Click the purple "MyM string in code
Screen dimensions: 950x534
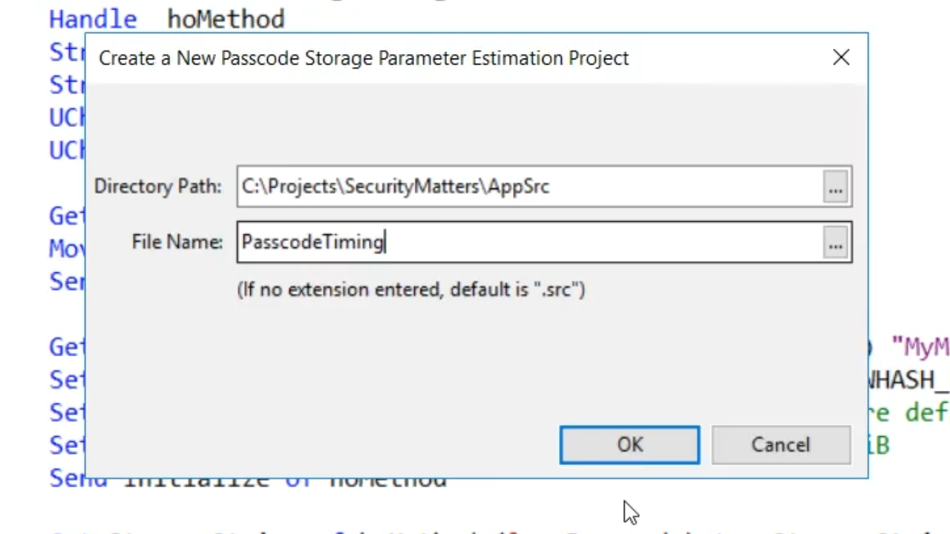920,346
